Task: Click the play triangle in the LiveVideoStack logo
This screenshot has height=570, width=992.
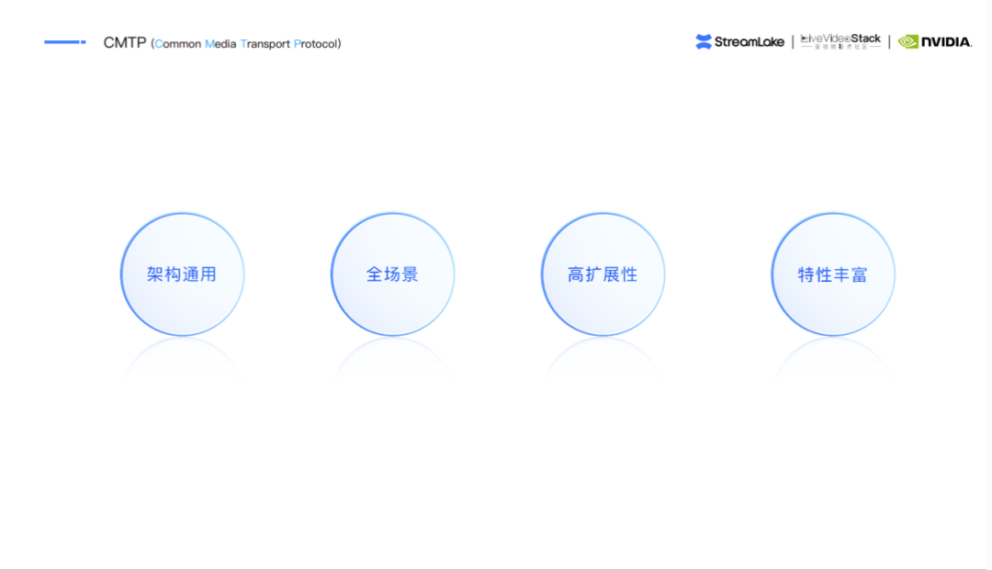Action: coord(806,39)
